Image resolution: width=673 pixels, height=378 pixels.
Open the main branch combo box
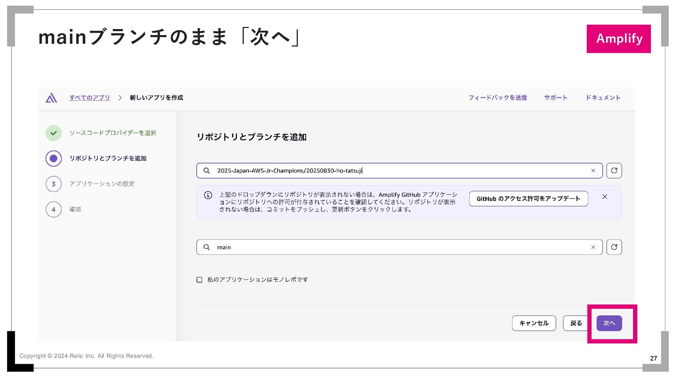tap(399, 247)
